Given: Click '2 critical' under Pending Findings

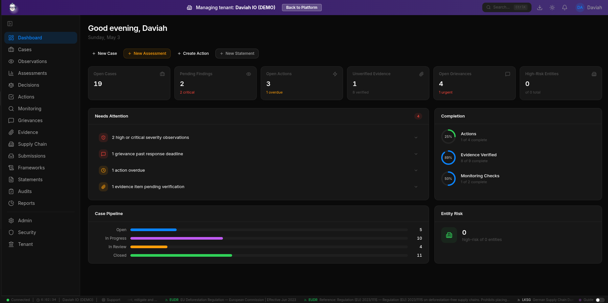Looking at the screenshot, I should click(x=187, y=92).
